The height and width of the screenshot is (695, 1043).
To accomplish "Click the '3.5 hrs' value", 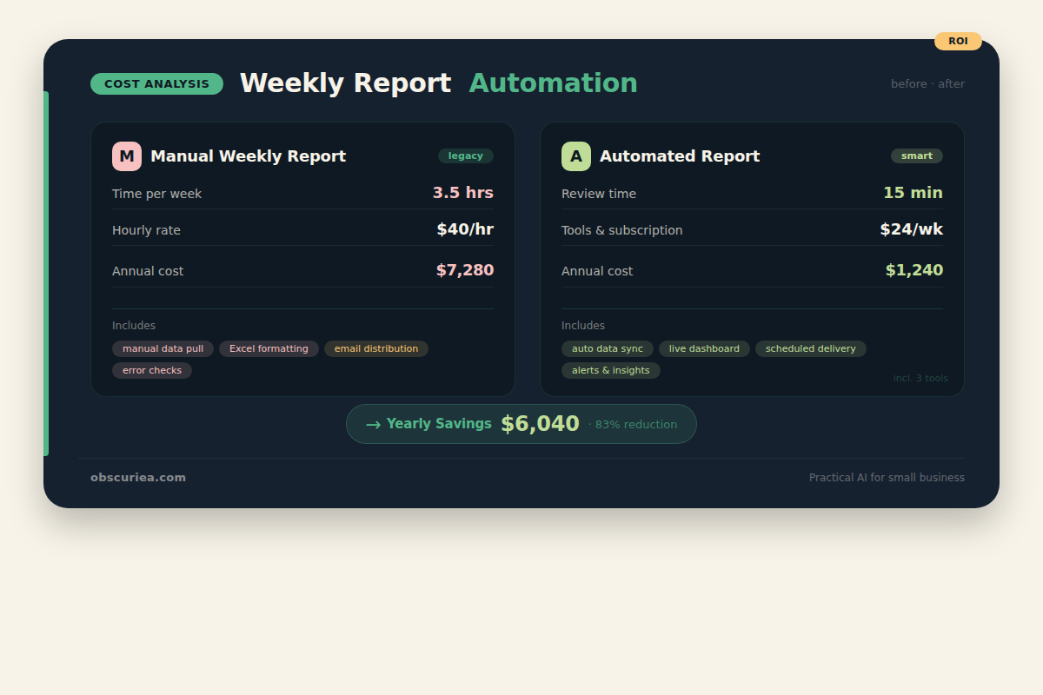I will point(463,193).
